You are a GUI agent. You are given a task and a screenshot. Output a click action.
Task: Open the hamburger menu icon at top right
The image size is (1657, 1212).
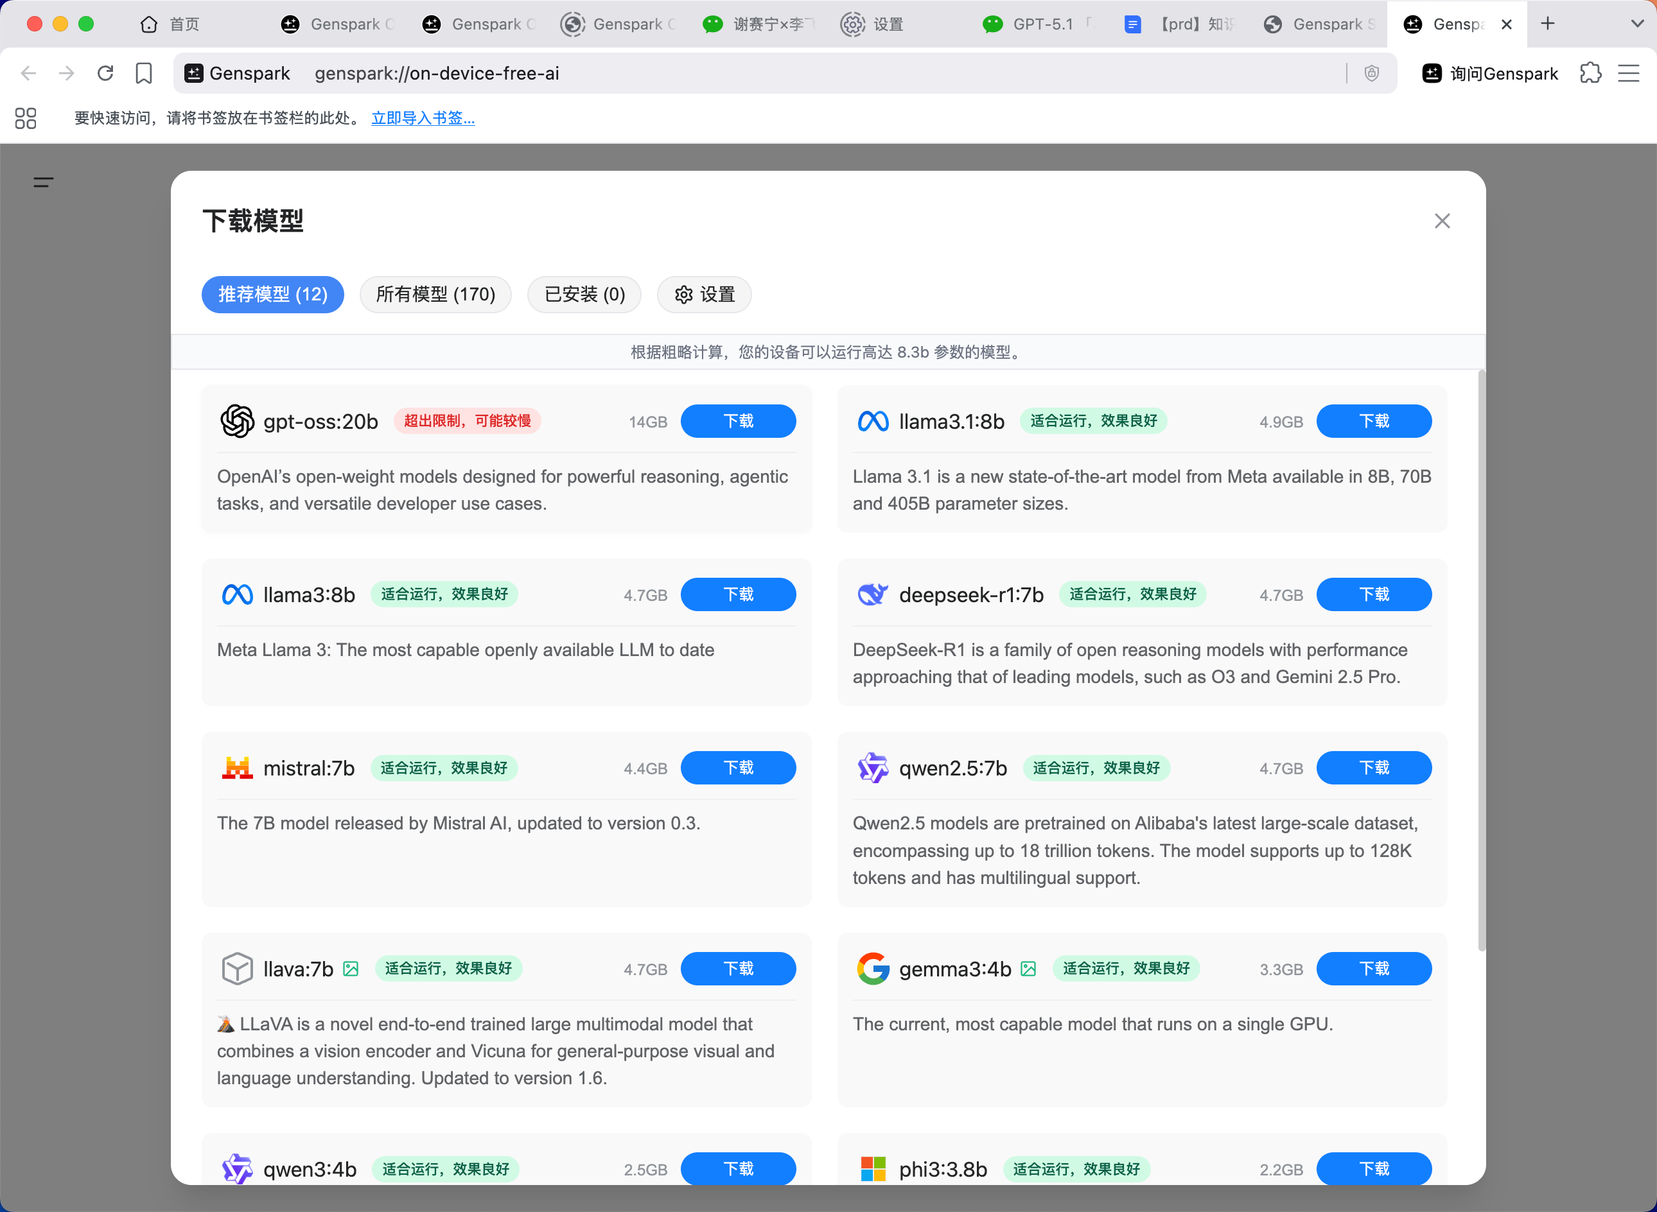[1628, 73]
